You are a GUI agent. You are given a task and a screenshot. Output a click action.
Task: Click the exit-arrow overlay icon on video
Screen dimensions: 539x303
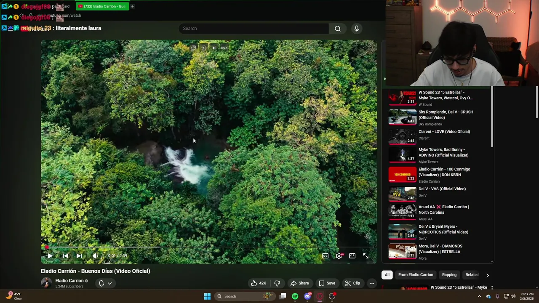203,48
